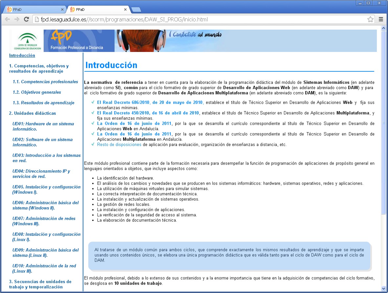Viewport: 388px width, 293px height.
Task: Minimize the browser window
Action: pos(360,3)
